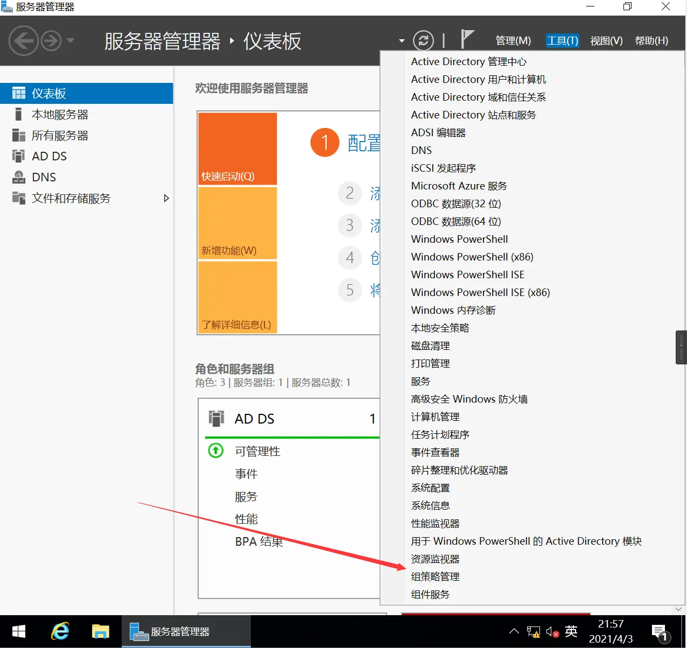Select the 快速启动(Q) tile
Image resolution: width=687 pixels, height=648 pixels.
click(237, 149)
